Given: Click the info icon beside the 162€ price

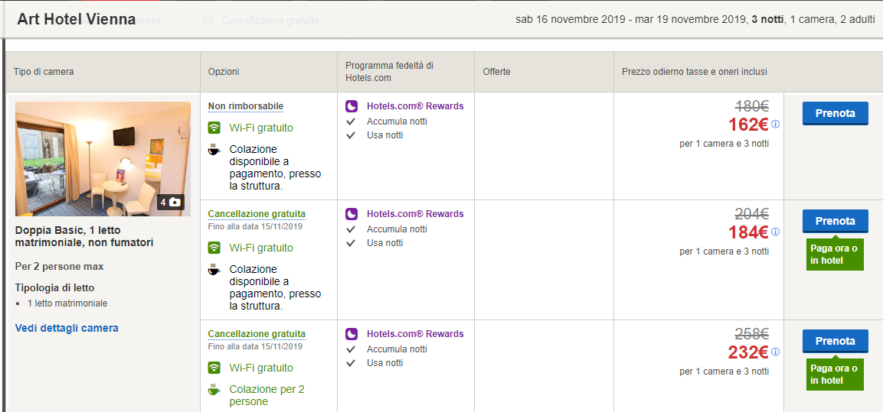Looking at the screenshot, I should point(775,125).
